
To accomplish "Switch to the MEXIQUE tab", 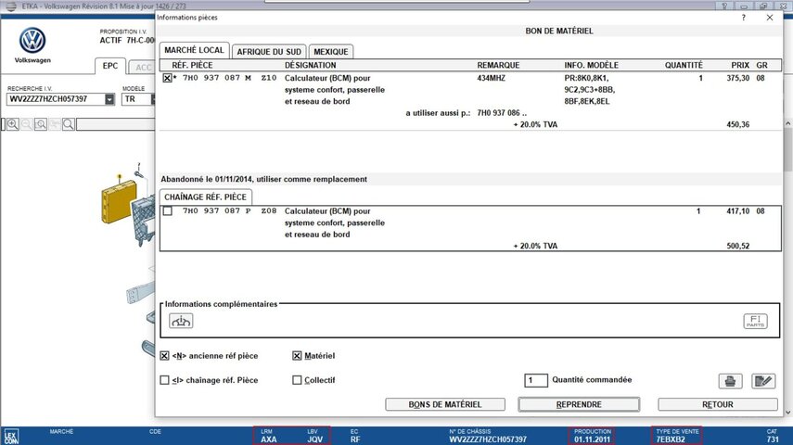I will tap(331, 52).
